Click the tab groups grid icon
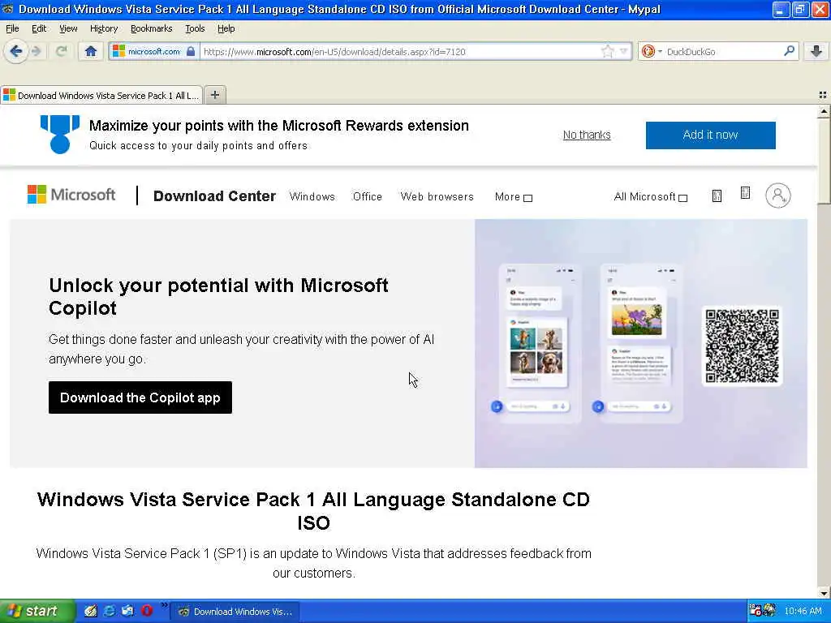 (x=823, y=95)
